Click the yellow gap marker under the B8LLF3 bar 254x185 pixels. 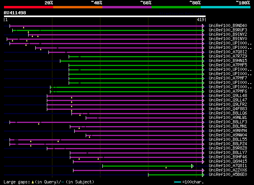click(x=39, y=124)
